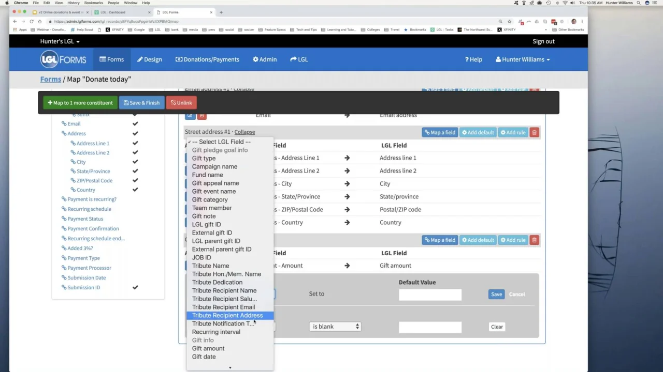Click the Forms breadcrumb link
The height and width of the screenshot is (372, 663).
(51, 79)
